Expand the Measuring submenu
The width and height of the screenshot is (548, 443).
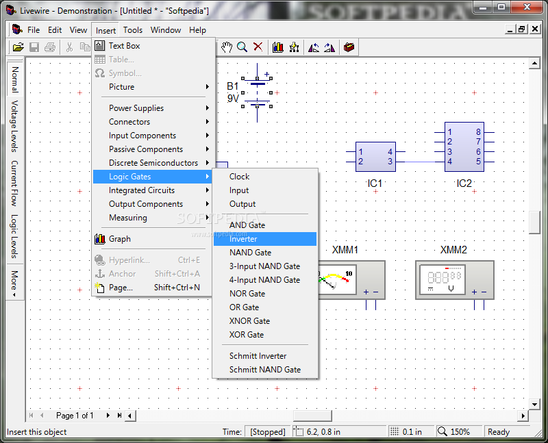coord(153,218)
